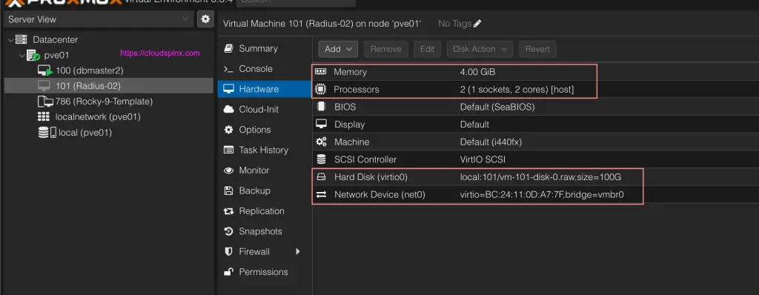The height and width of the screenshot is (295, 759).
Task: Select VM 101 (Radius-02) in tree
Action: coord(109,86)
